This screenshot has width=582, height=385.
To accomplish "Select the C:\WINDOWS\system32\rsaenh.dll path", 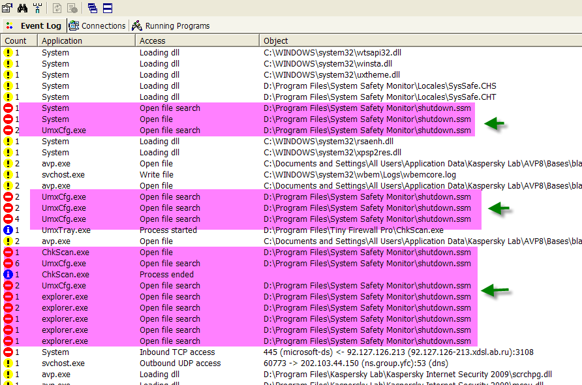I will tap(328, 142).
